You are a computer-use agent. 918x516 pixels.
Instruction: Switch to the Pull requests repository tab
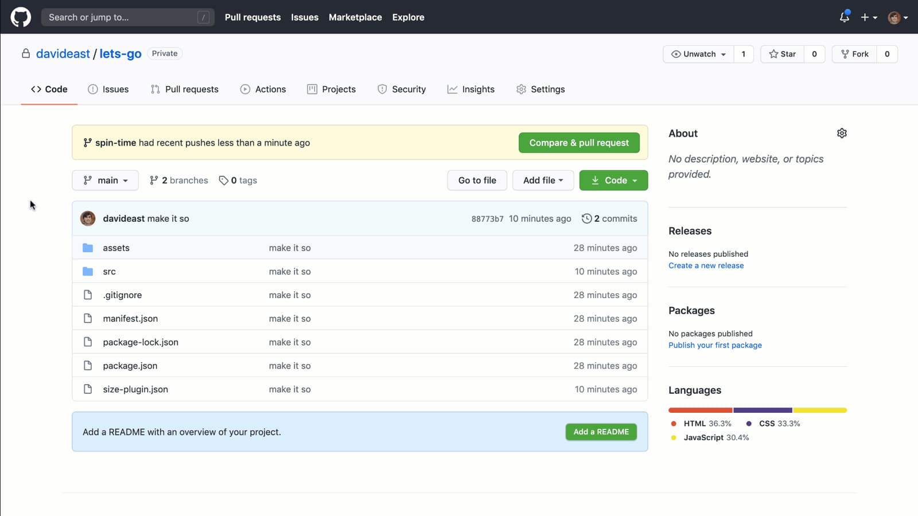(x=185, y=89)
